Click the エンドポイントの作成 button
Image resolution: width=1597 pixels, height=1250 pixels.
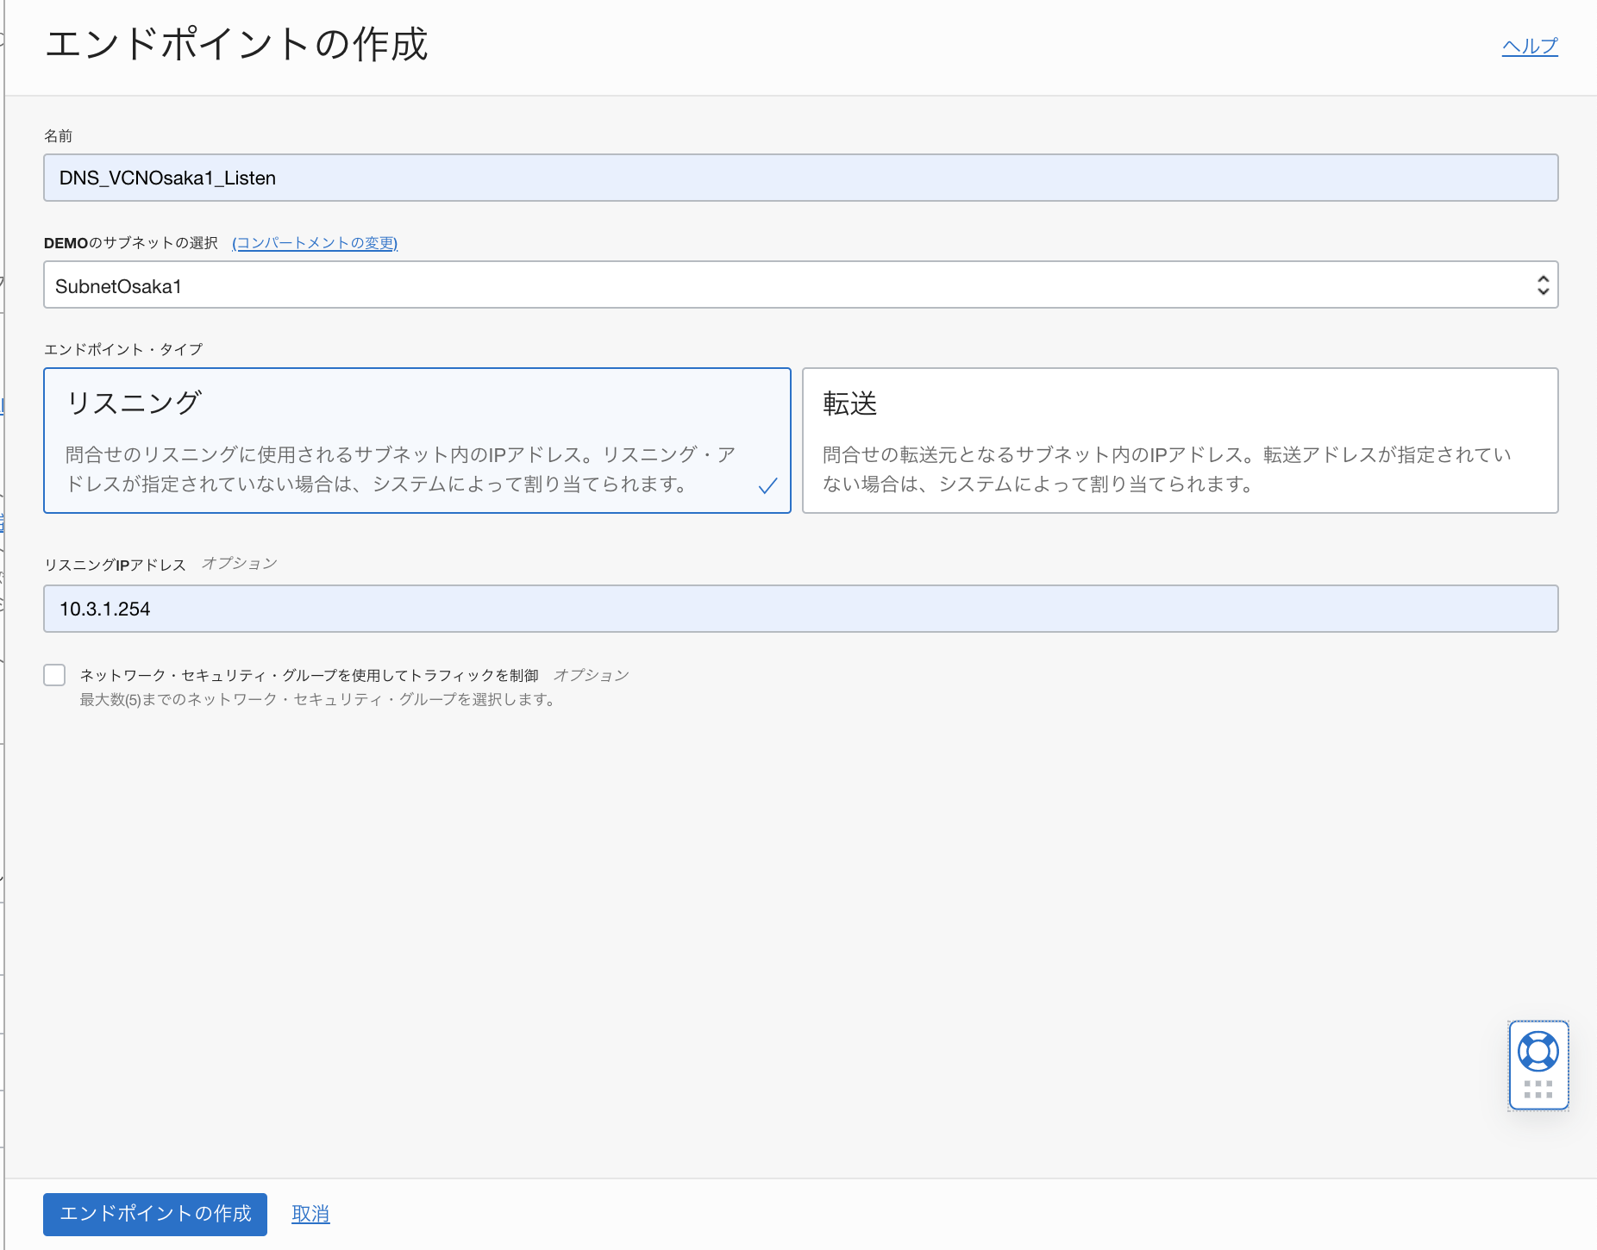click(x=154, y=1214)
